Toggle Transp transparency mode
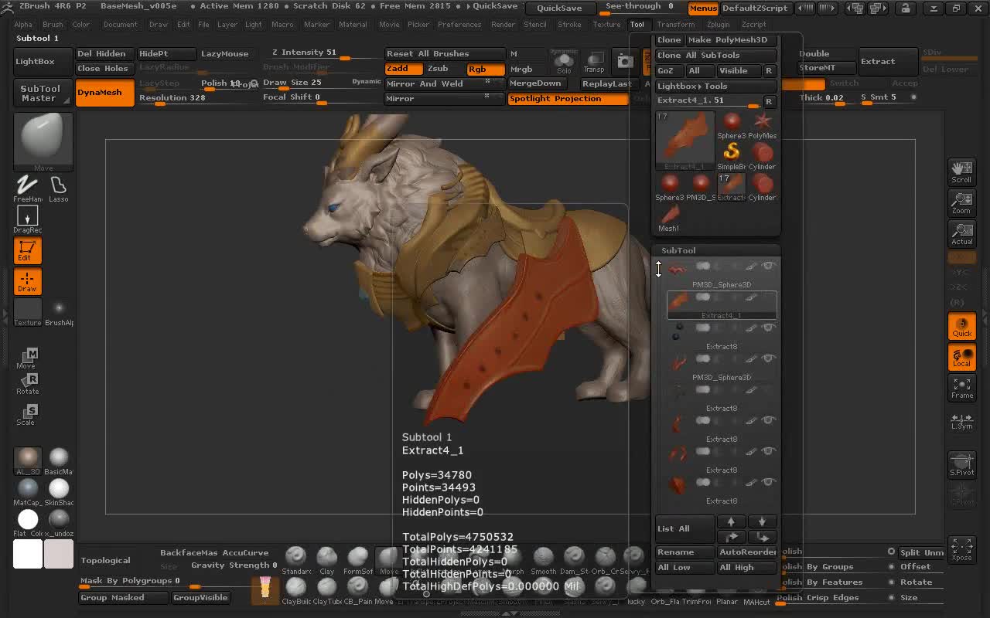Image resolution: width=990 pixels, height=618 pixels. point(594,61)
